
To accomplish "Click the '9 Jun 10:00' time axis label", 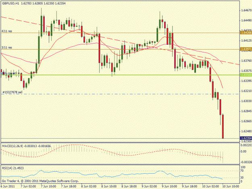I will (170, 187).
